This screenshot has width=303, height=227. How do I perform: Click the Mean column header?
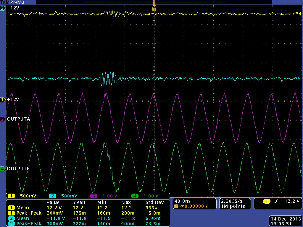pos(79,202)
